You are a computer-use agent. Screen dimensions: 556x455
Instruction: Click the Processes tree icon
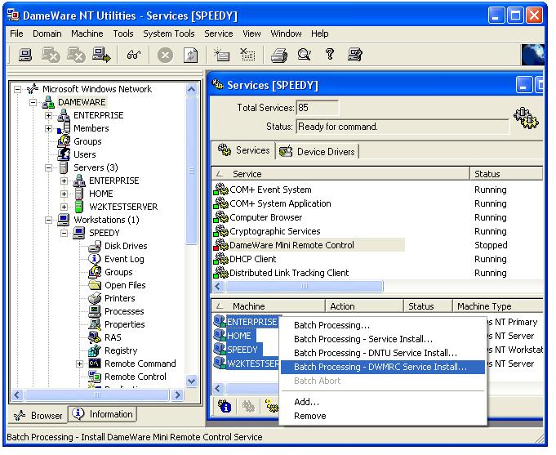click(95, 311)
